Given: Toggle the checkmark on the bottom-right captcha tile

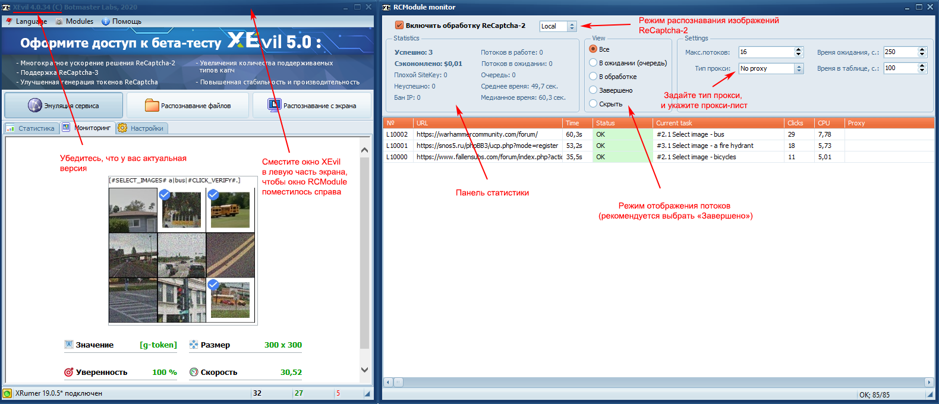Looking at the screenshot, I should 213,284.
